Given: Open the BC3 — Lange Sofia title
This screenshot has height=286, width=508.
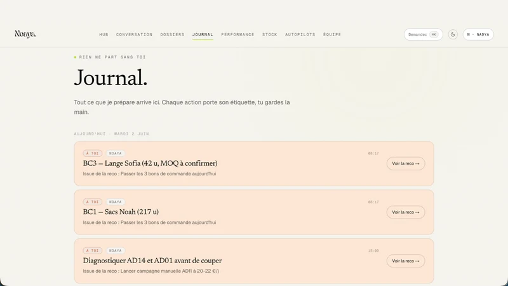Looking at the screenshot, I should tap(150, 163).
